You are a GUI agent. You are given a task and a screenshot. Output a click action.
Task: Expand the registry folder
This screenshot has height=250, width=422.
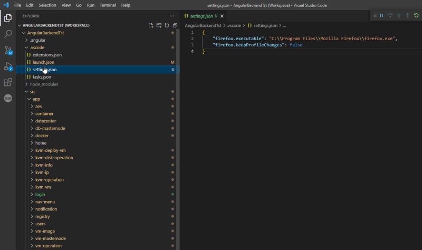[x=32, y=216]
